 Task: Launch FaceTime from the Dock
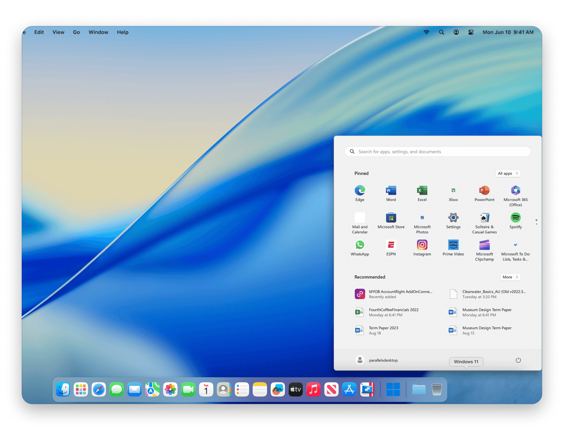coord(188,389)
